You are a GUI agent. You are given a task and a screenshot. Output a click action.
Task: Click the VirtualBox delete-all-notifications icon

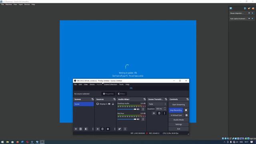coord(253,8)
